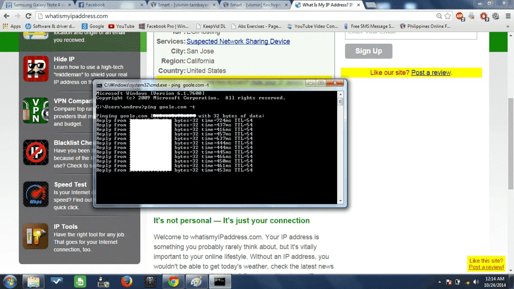Open the Software & driver bookmark
This screenshot has width=514, height=289.
pyautogui.click(x=51, y=26)
